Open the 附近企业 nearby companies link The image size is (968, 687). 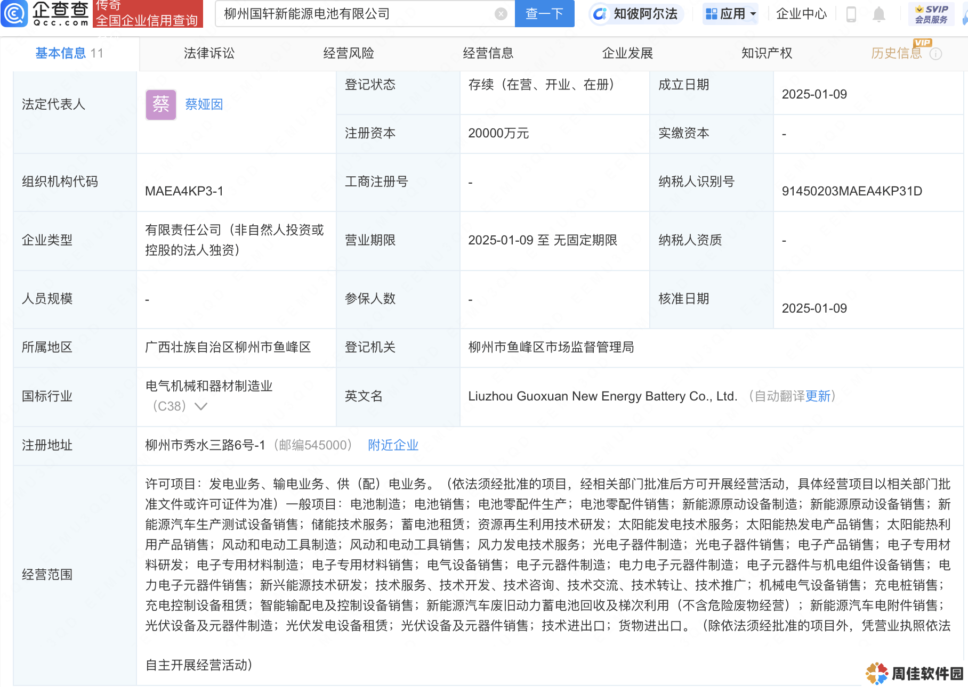pyautogui.click(x=393, y=445)
